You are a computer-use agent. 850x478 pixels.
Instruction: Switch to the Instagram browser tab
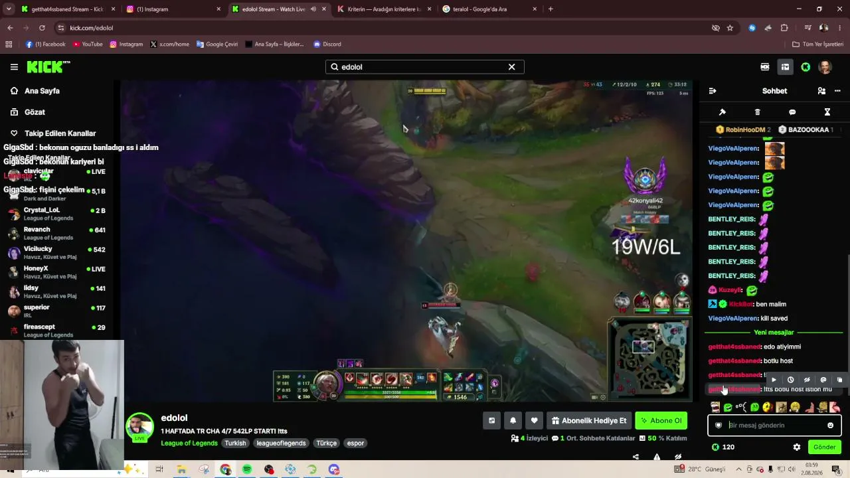pos(174,9)
